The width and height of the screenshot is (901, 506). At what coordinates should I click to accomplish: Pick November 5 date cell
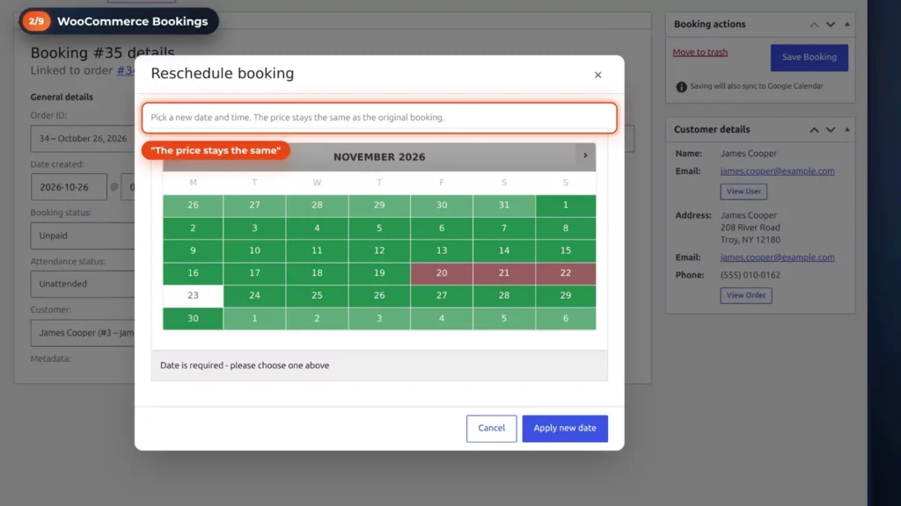(379, 228)
